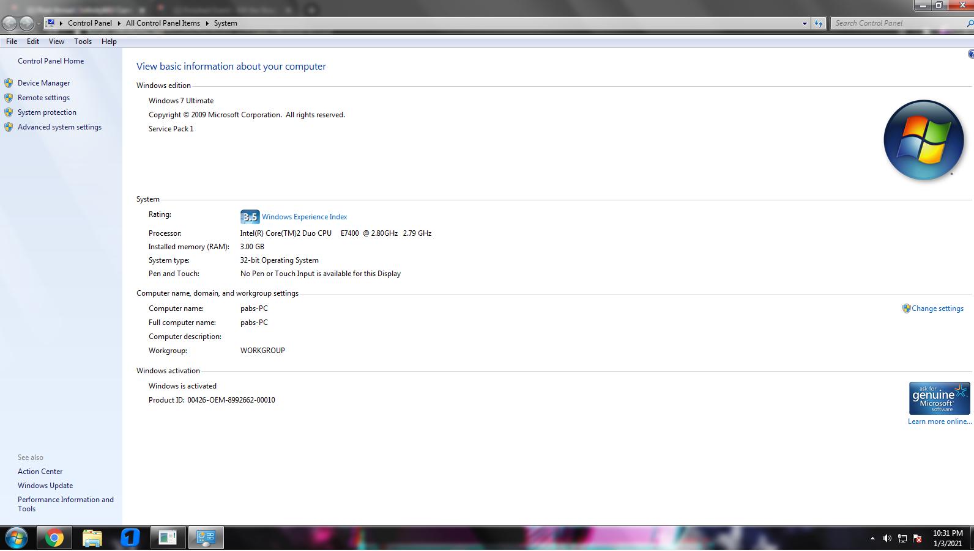This screenshot has height=551, width=974.
Task: Click the 3.5 rating score badge
Action: click(250, 217)
